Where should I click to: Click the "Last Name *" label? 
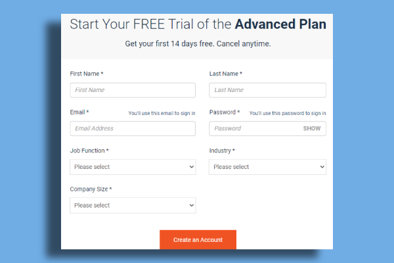point(226,74)
